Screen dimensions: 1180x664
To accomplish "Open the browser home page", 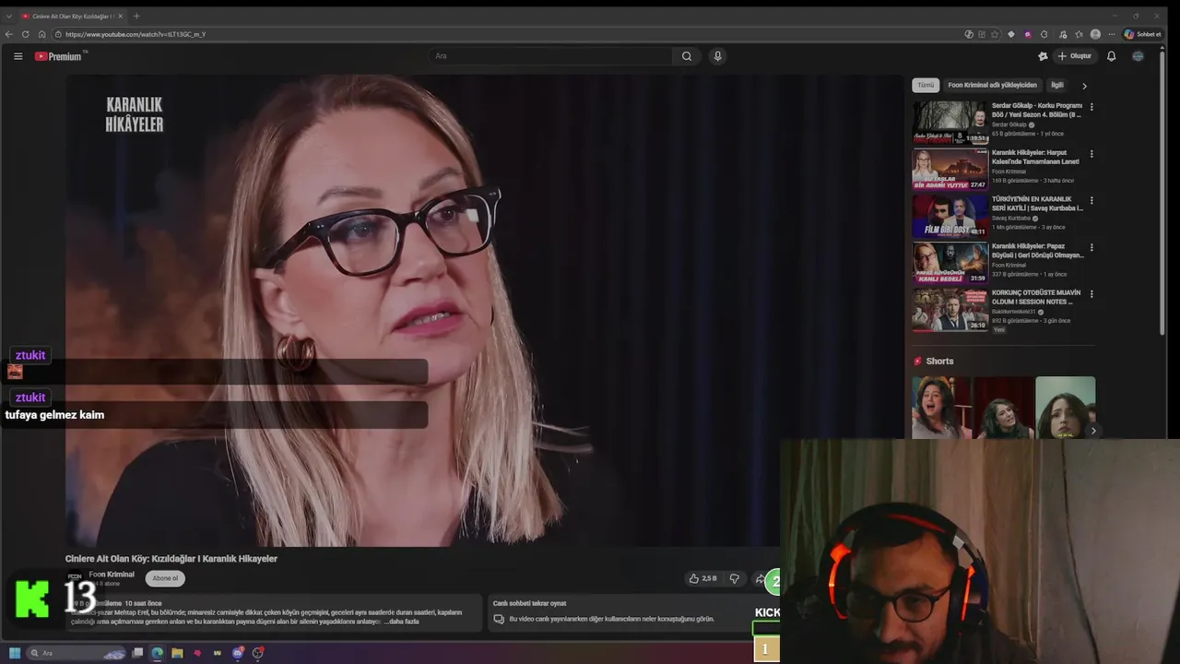I will tap(41, 34).
